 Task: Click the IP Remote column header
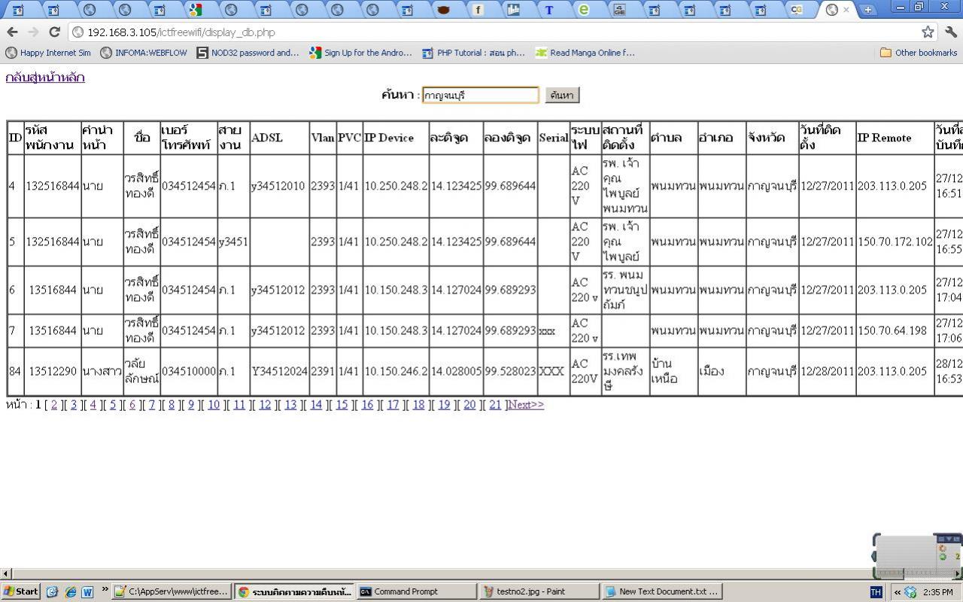895,138
